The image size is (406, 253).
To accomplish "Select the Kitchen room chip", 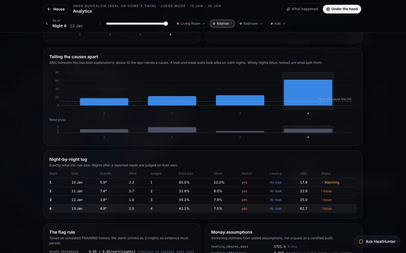I will [x=222, y=24].
